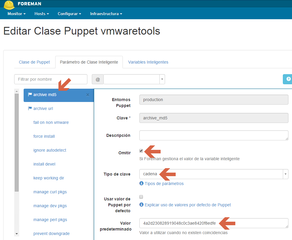The height and width of the screenshot is (240, 292).
Task: Click the Filtrar por nombre field
Action: [51, 79]
